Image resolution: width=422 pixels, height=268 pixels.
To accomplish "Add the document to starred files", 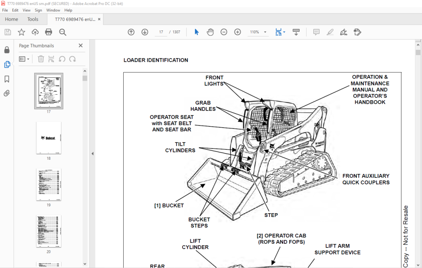I will click(21, 32).
